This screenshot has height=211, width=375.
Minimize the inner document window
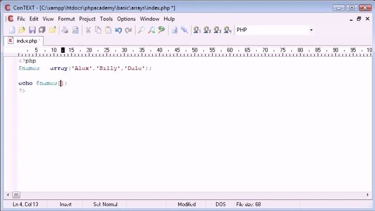[351, 19]
